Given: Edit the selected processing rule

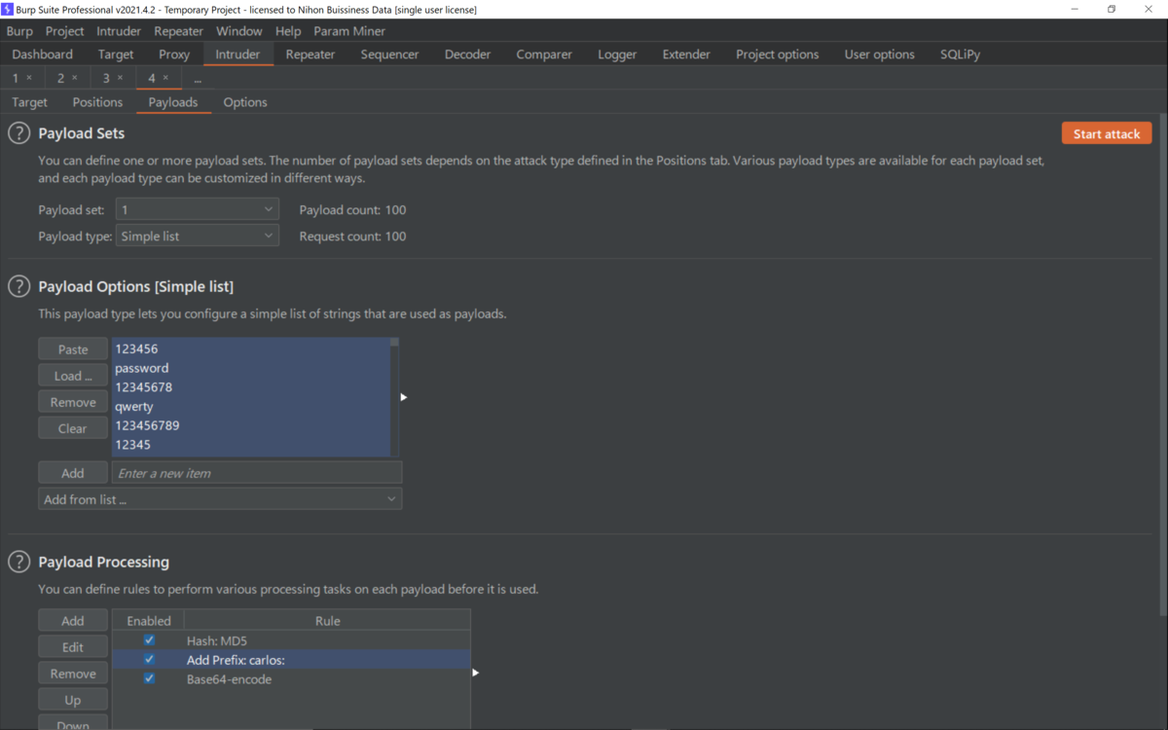Looking at the screenshot, I should coord(73,647).
